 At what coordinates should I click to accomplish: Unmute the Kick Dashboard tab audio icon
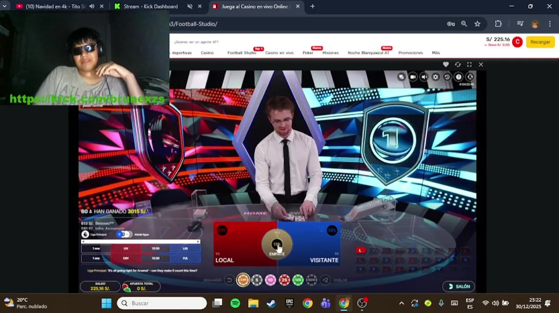click(x=190, y=7)
